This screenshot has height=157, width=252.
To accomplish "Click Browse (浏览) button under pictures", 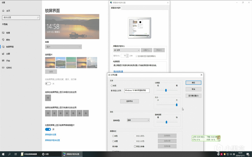I will click(51, 72).
